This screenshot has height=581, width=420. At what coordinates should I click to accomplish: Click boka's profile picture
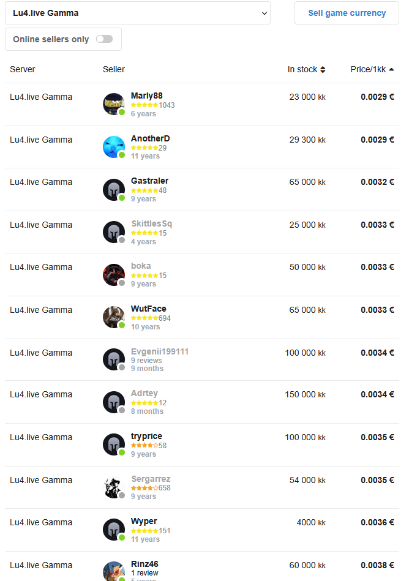(114, 274)
